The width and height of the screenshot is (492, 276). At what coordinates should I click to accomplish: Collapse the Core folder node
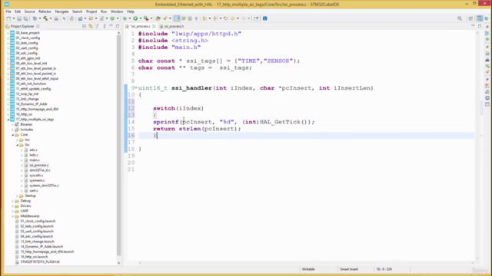(x=13, y=135)
